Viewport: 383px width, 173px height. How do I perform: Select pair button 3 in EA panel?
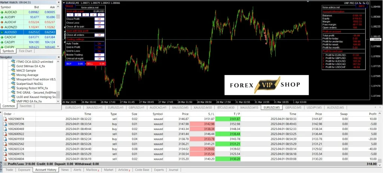(86, 15)
